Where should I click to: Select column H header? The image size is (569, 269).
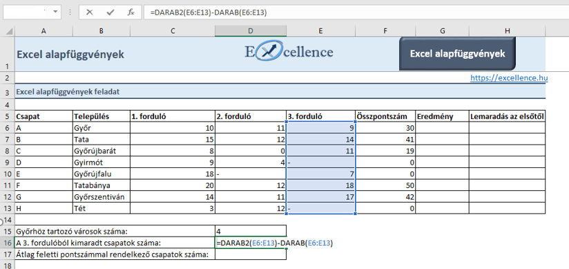point(507,31)
